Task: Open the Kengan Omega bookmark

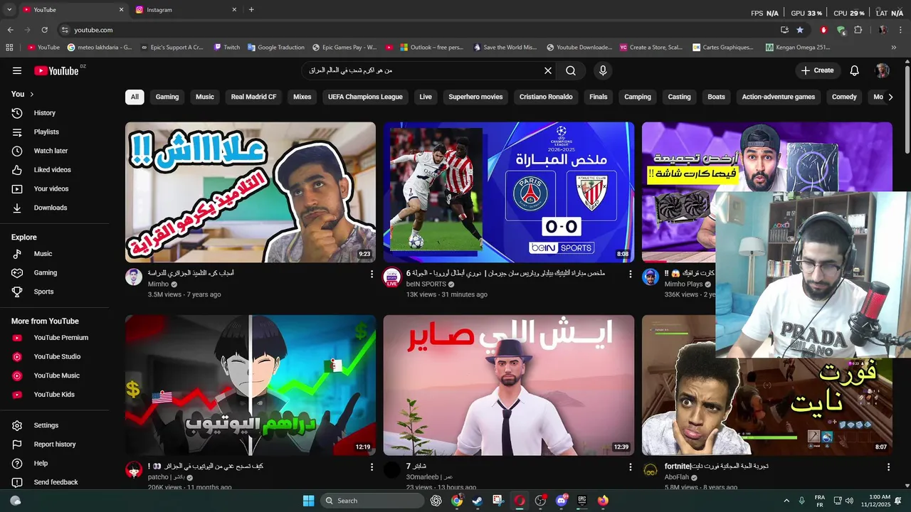Action: (x=797, y=48)
